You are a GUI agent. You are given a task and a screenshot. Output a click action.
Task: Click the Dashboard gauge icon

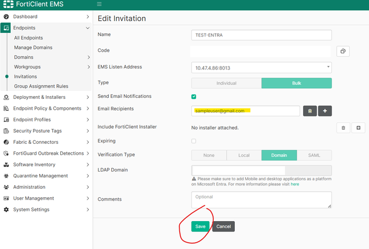tap(6, 16)
